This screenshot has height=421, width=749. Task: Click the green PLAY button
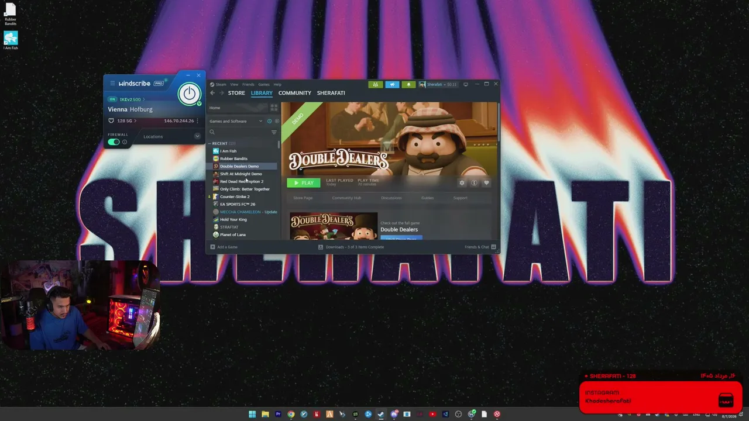tap(304, 183)
